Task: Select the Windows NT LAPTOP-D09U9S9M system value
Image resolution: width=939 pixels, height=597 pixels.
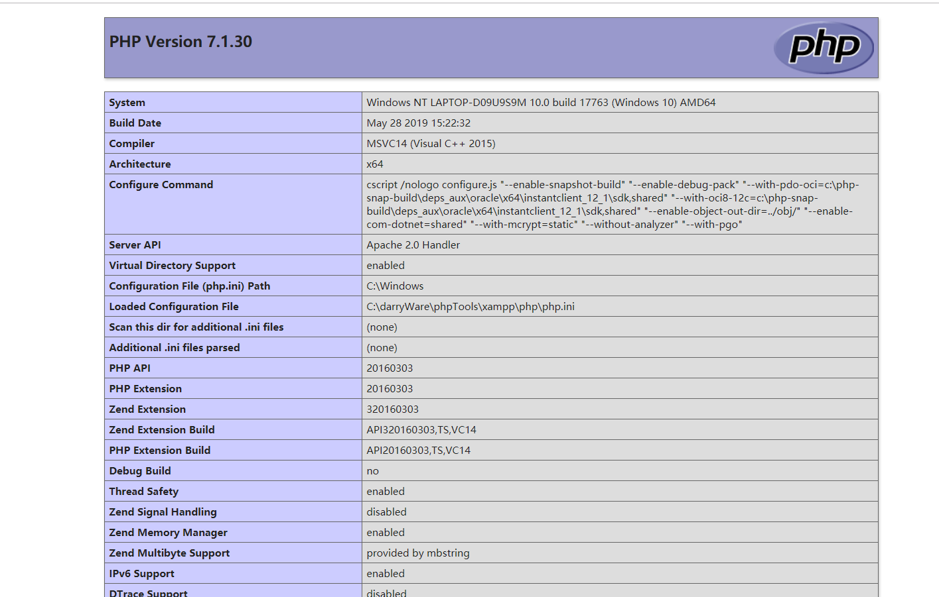Action: [x=541, y=103]
